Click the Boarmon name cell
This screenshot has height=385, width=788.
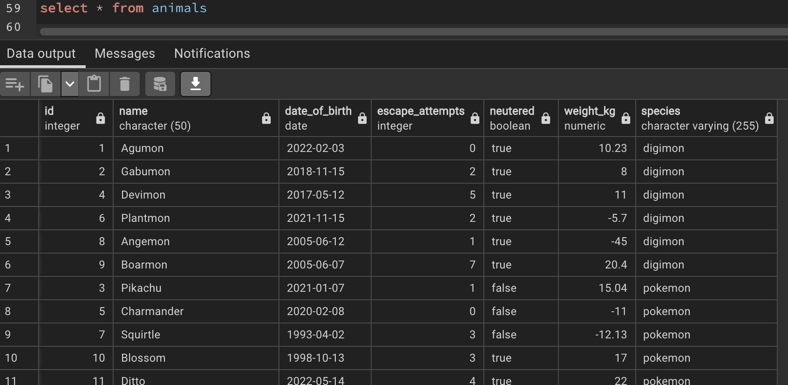pyautogui.click(x=196, y=265)
